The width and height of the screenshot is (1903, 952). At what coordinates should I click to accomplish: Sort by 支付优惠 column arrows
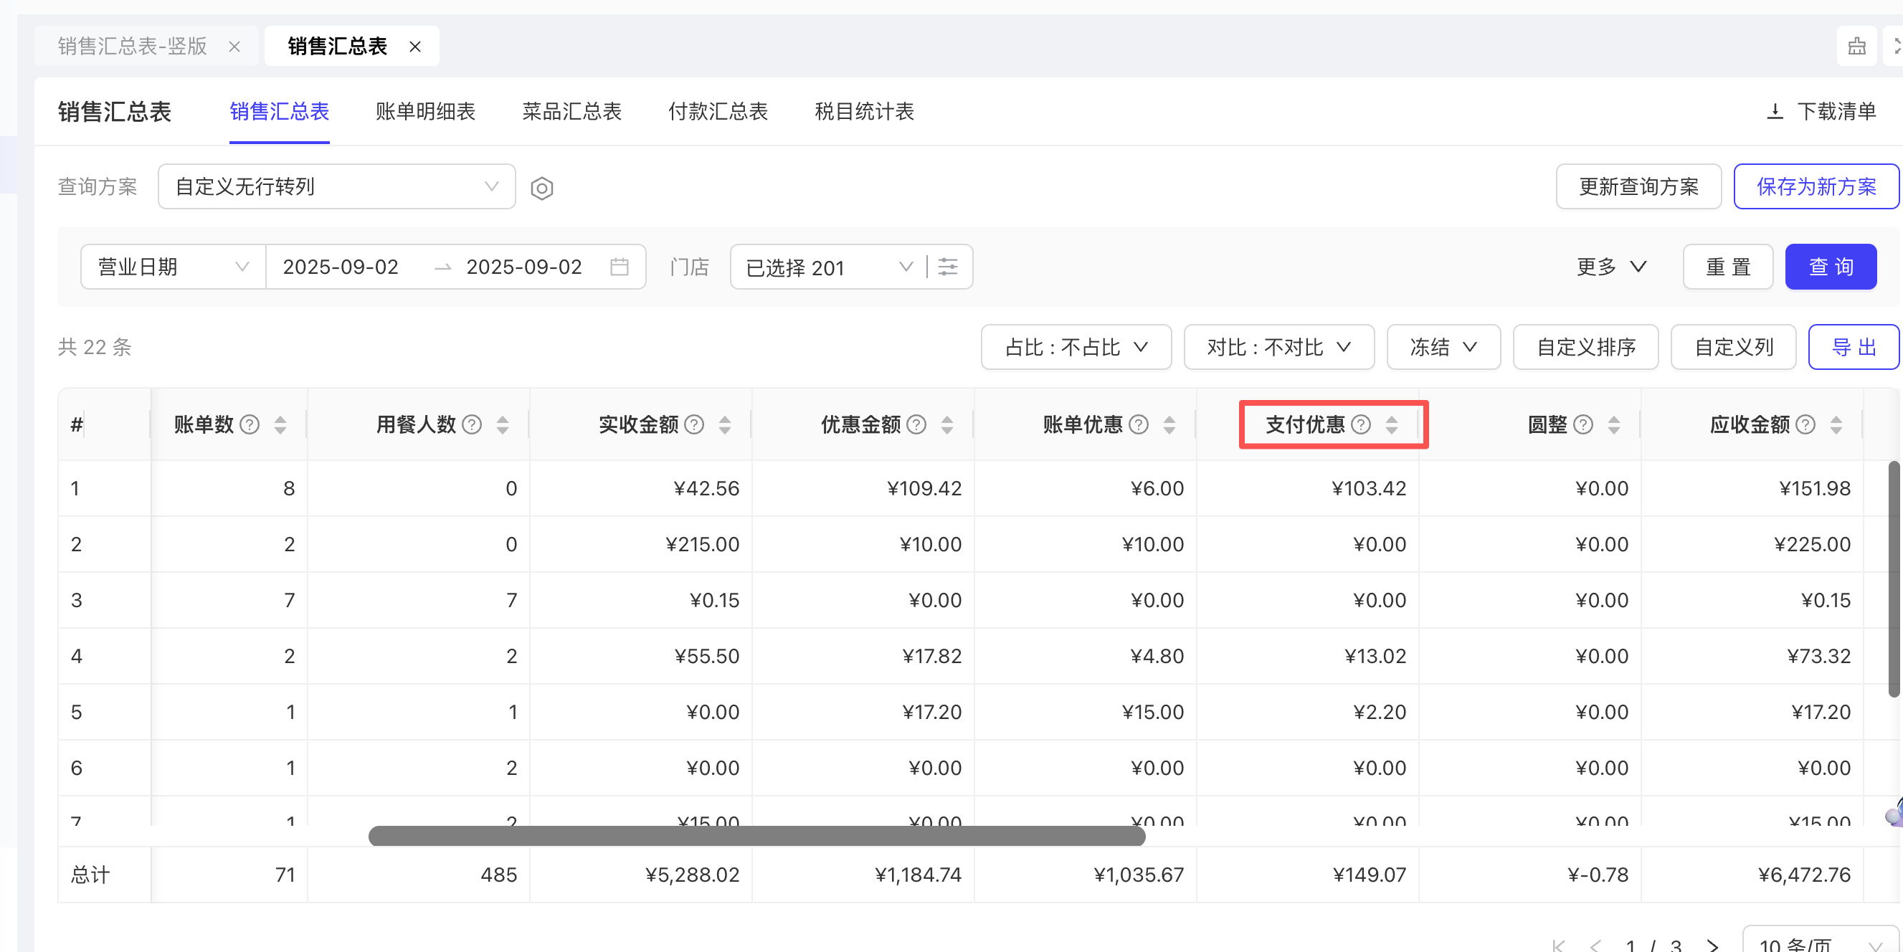[1392, 424]
